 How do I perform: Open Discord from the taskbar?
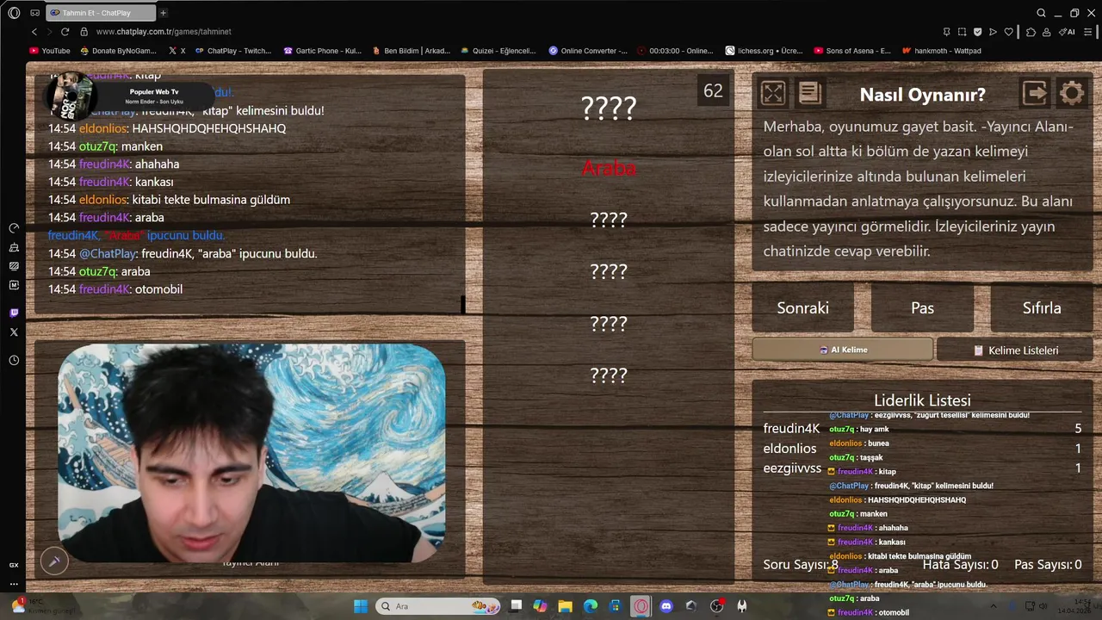click(x=666, y=606)
